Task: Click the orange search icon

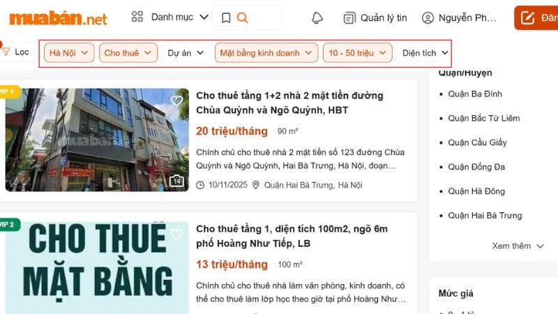Action: point(242,17)
